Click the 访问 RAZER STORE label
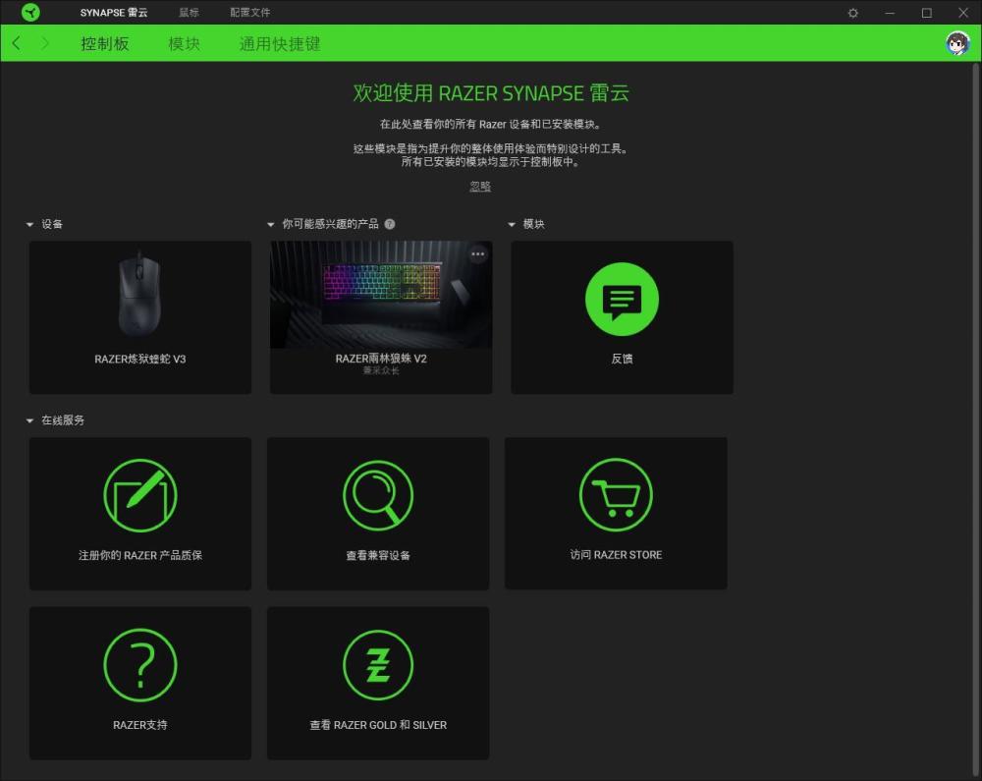The image size is (982, 781). click(x=616, y=555)
